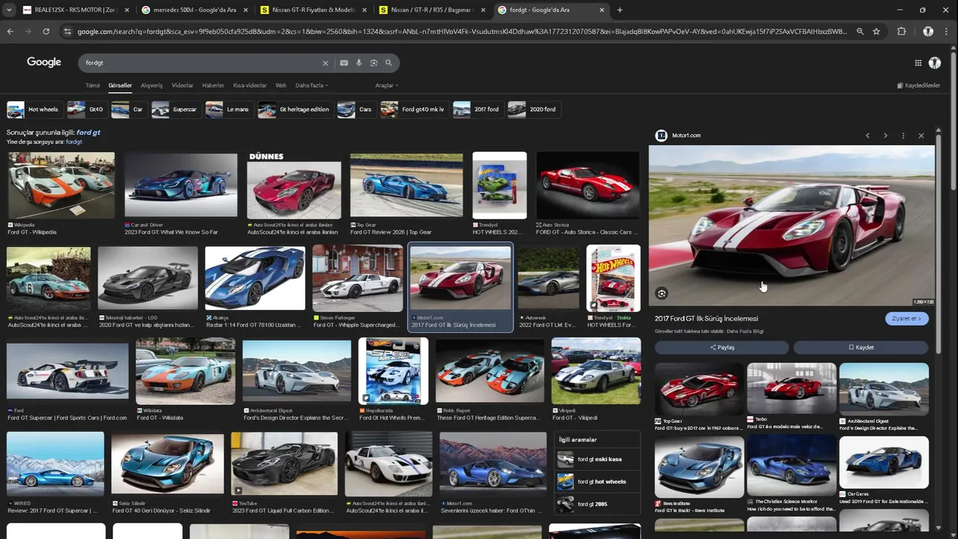This screenshot has width=958, height=539.
Task: Filter by the 'Le mans' chip
Action: [x=228, y=109]
